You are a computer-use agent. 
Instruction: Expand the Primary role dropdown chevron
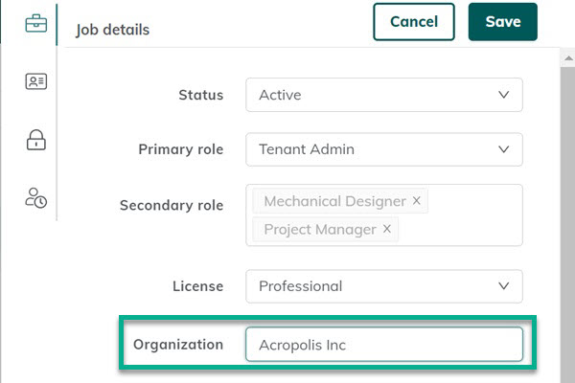pos(504,149)
